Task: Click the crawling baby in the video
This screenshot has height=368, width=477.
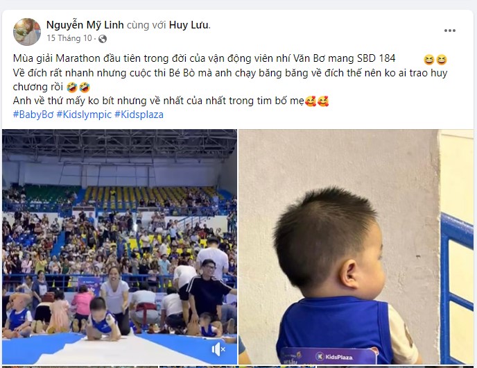Action: (101, 319)
